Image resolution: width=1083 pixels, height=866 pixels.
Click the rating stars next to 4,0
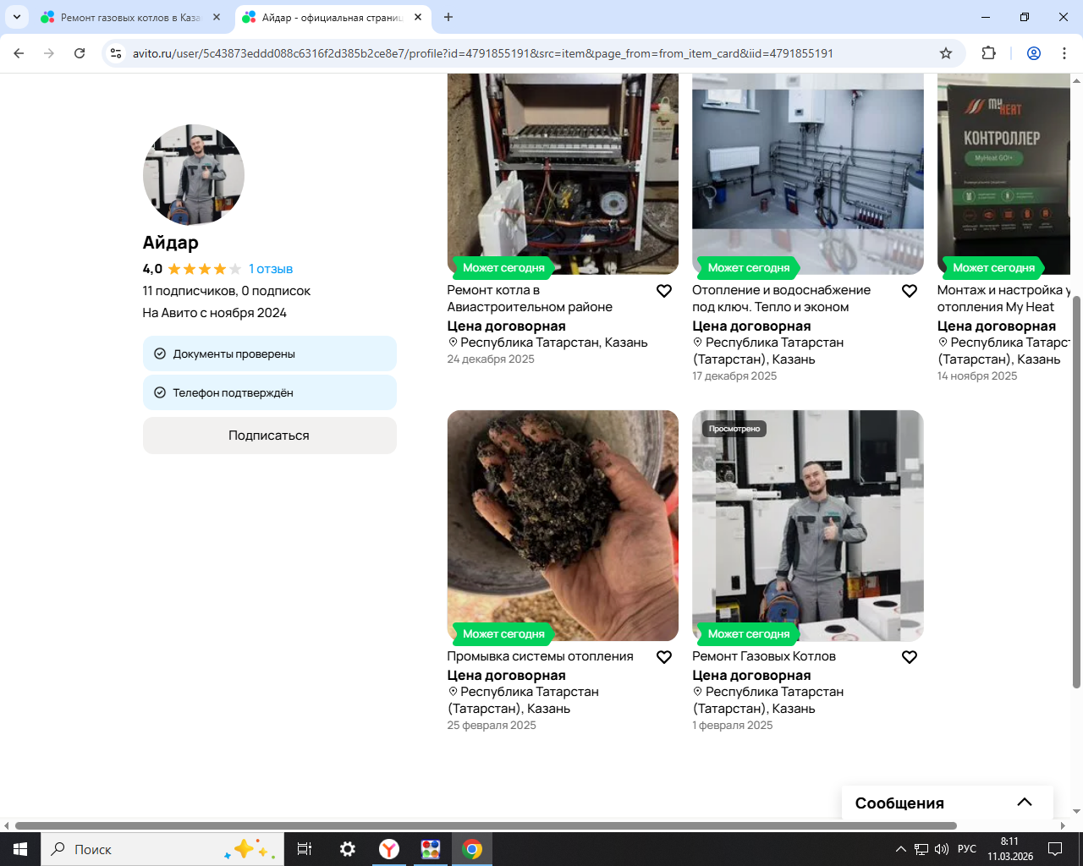click(x=205, y=269)
